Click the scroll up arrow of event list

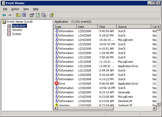[158, 26]
